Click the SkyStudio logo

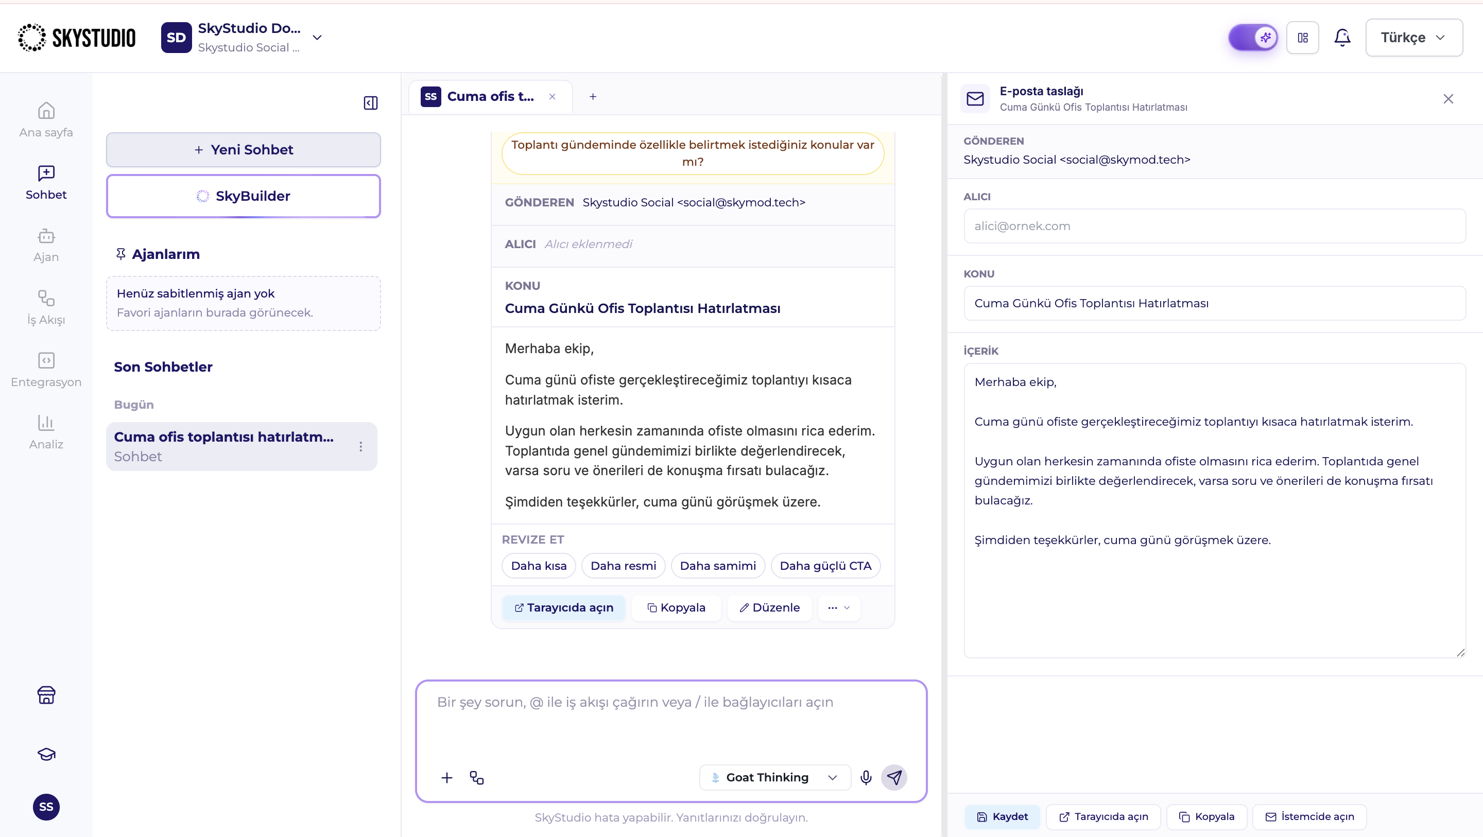(x=77, y=38)
